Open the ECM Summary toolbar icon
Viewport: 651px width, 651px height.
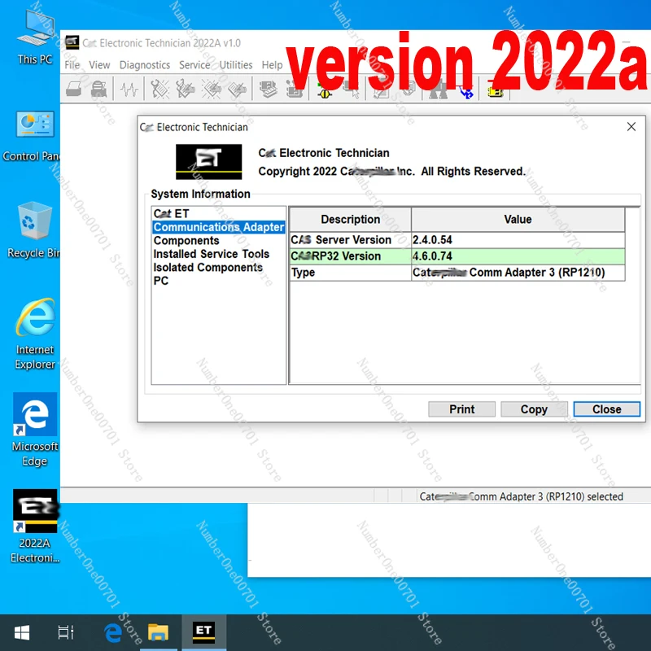pos(269,89)
